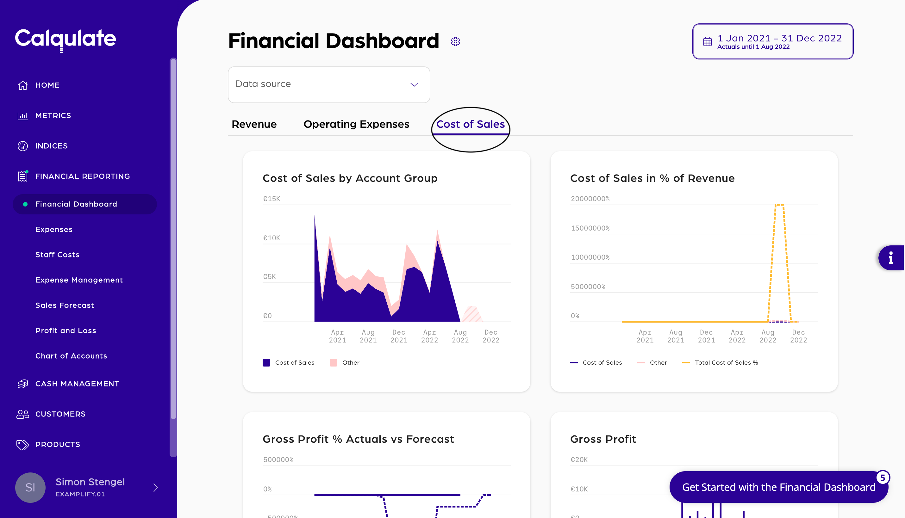Open Cash Management coins icon
This screenshot has width=905, height=518.
tap(23, 384)
